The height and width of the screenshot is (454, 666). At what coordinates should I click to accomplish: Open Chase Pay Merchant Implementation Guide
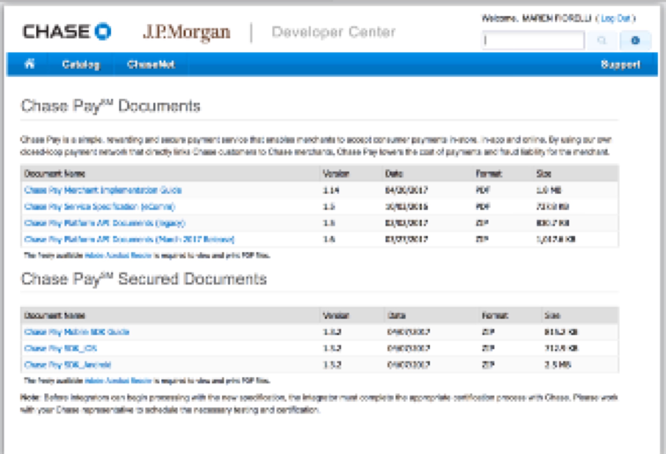pos(103,190)
